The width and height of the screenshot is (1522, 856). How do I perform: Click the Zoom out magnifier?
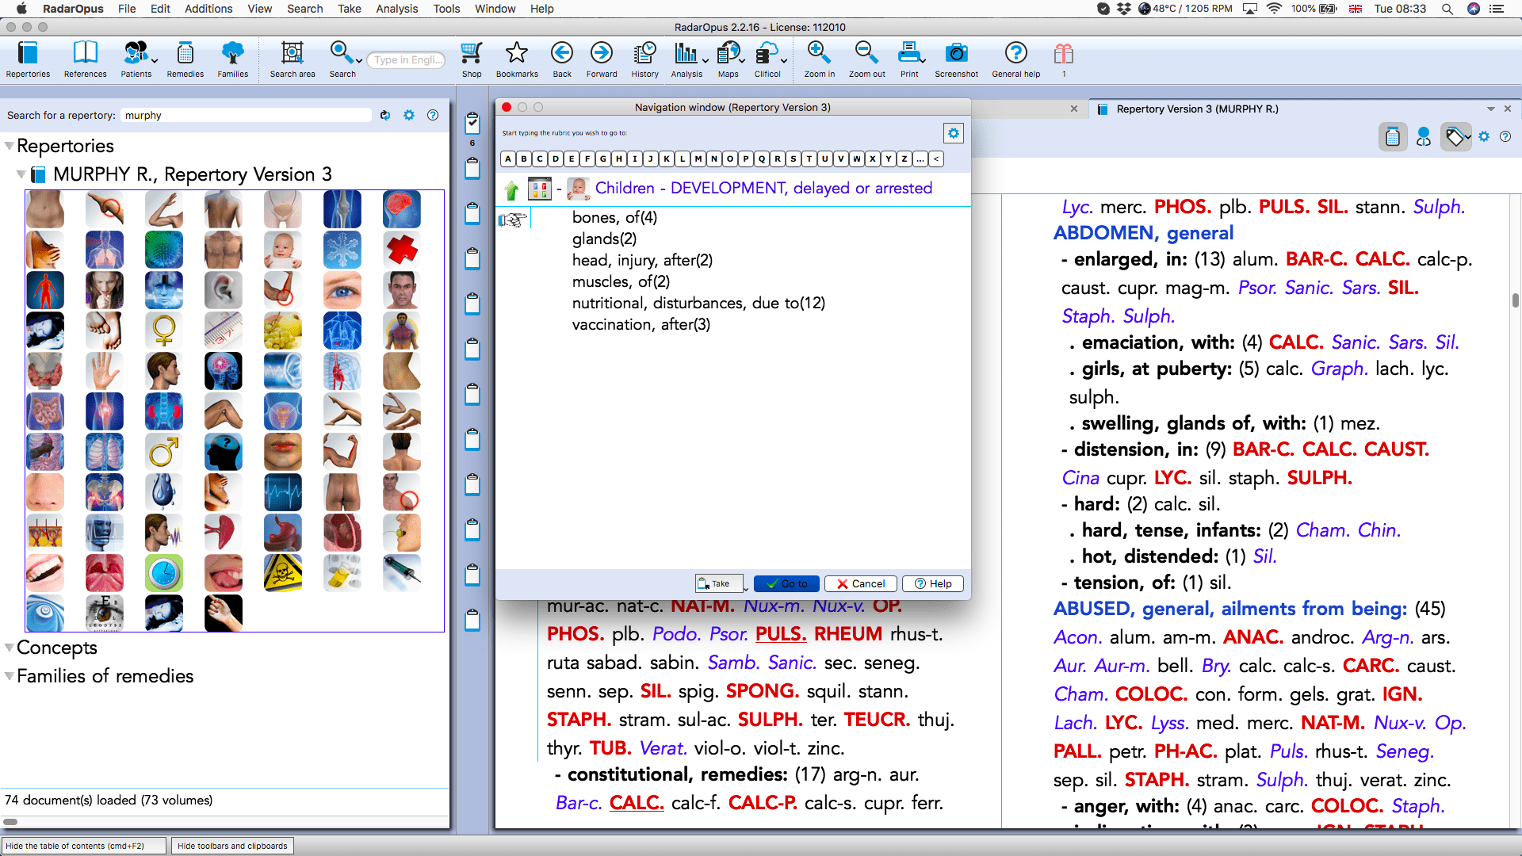866,53
